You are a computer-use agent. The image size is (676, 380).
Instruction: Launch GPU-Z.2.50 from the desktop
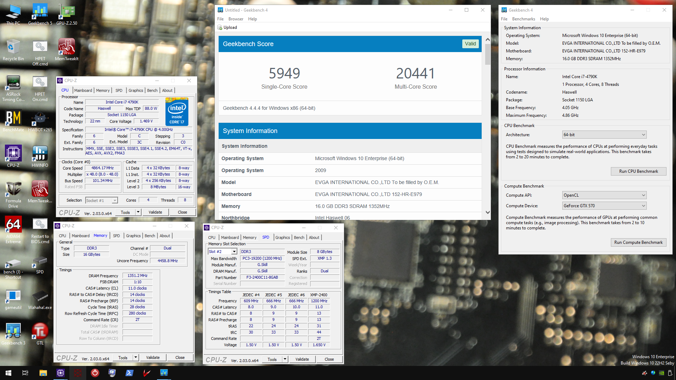click(67, 14)
